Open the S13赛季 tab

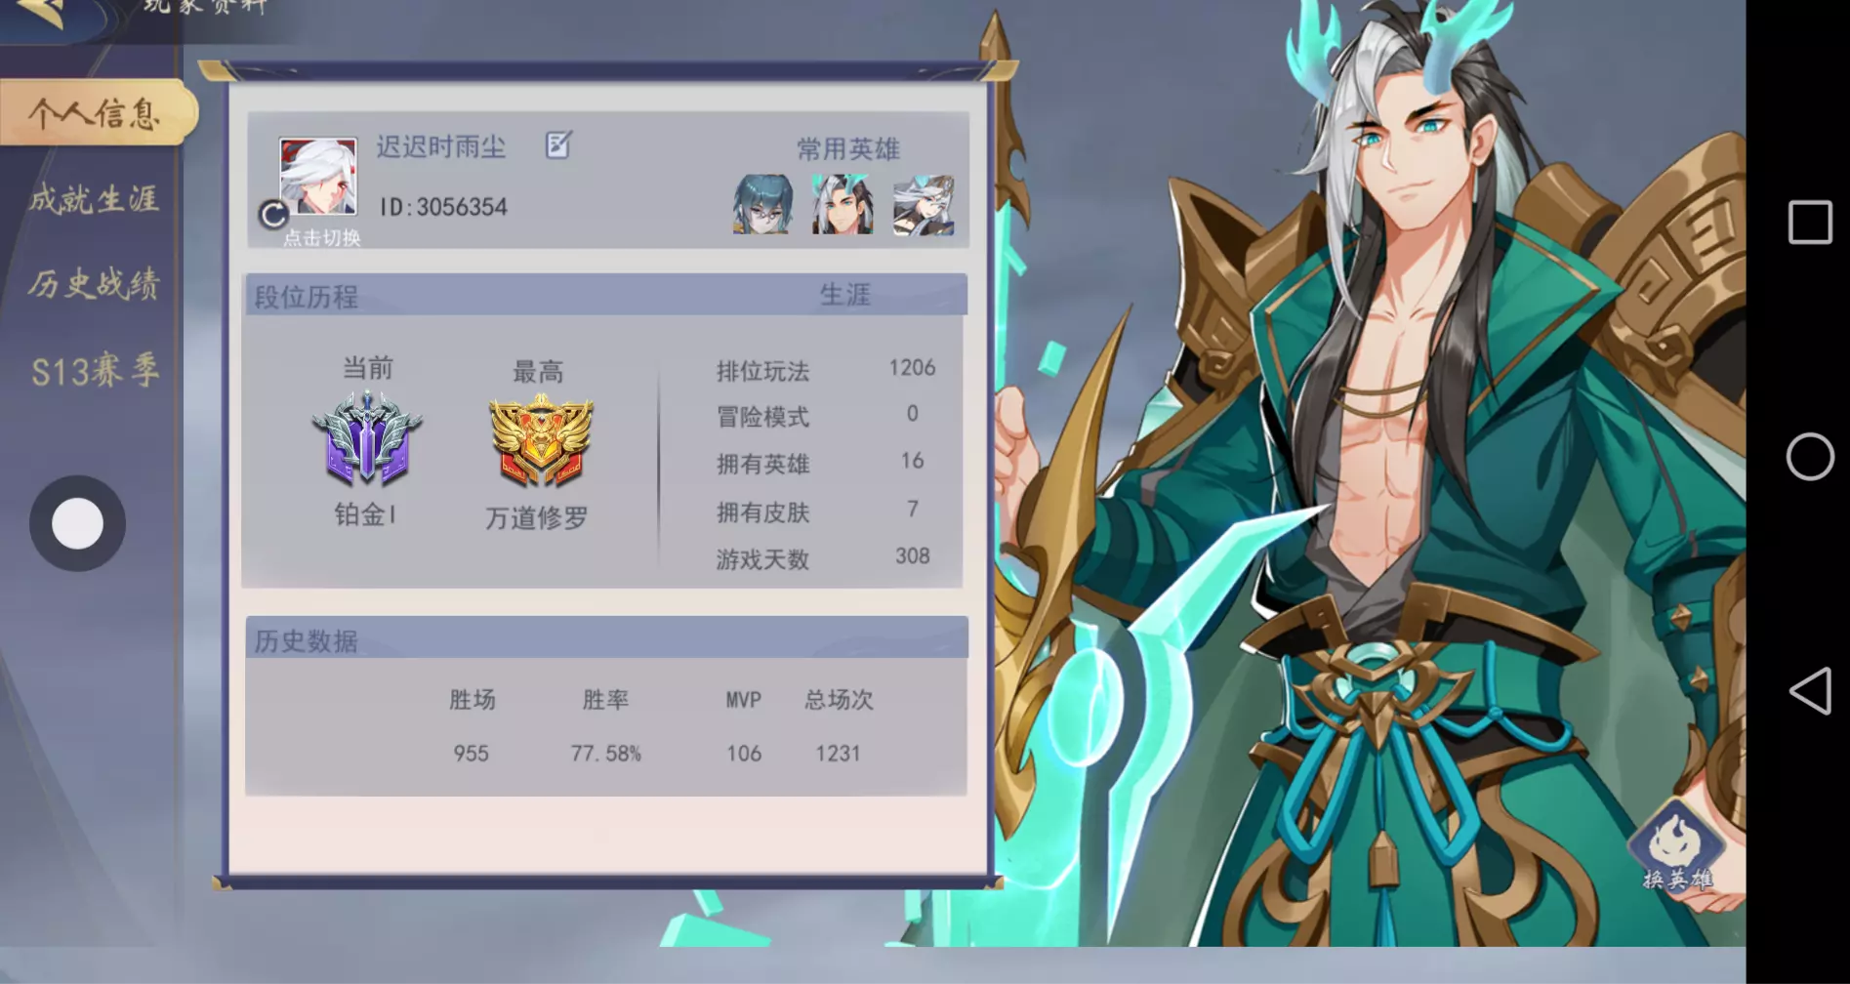pos(95,371)
